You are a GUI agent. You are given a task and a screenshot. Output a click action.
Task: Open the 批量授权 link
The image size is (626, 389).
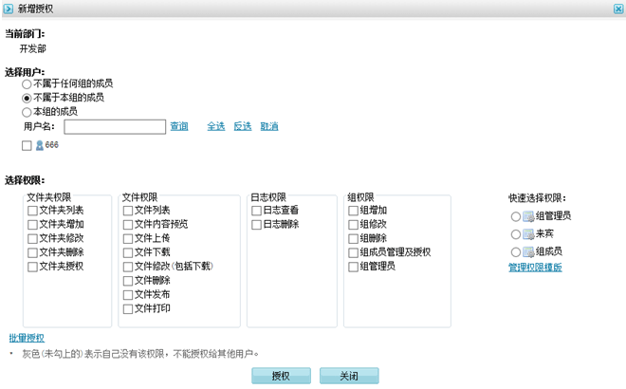click(x=27, y=338)
